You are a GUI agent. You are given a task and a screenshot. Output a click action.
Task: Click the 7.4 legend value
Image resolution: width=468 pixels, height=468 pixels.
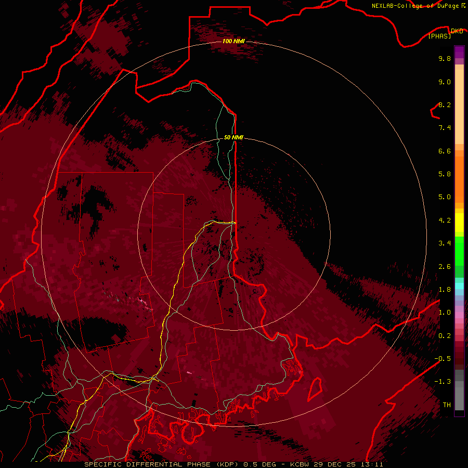(x=445, y=128)
